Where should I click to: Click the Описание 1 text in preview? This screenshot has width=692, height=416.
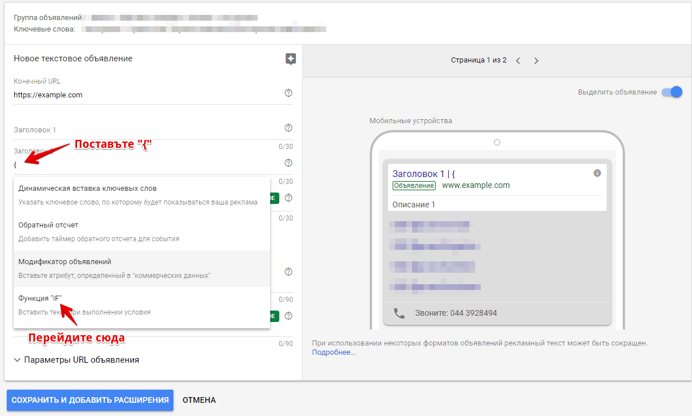point(414,205)
